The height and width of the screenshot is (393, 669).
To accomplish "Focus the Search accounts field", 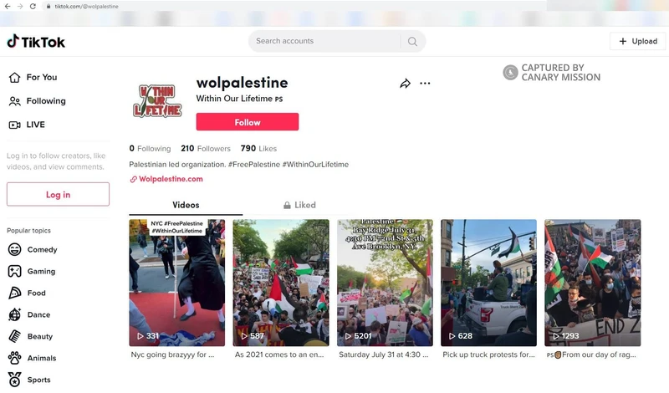I will tap(326, 41).
